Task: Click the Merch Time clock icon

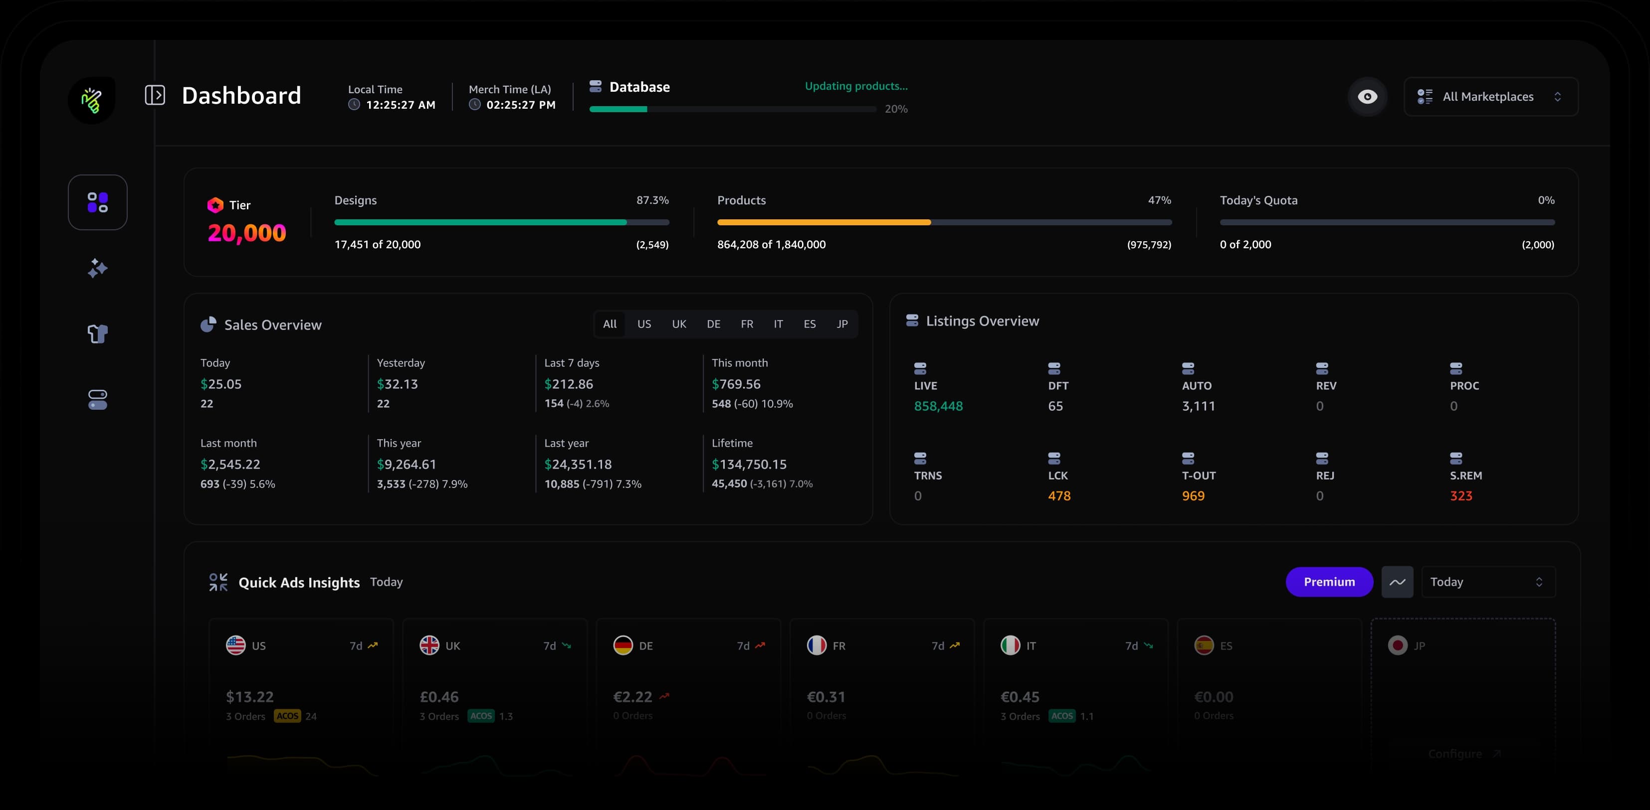Action: [475, 105]
